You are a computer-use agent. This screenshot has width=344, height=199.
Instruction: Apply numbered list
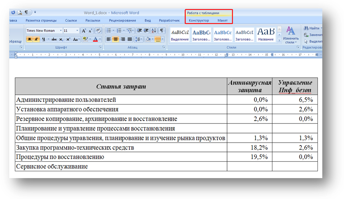click(x=119, y=31)
